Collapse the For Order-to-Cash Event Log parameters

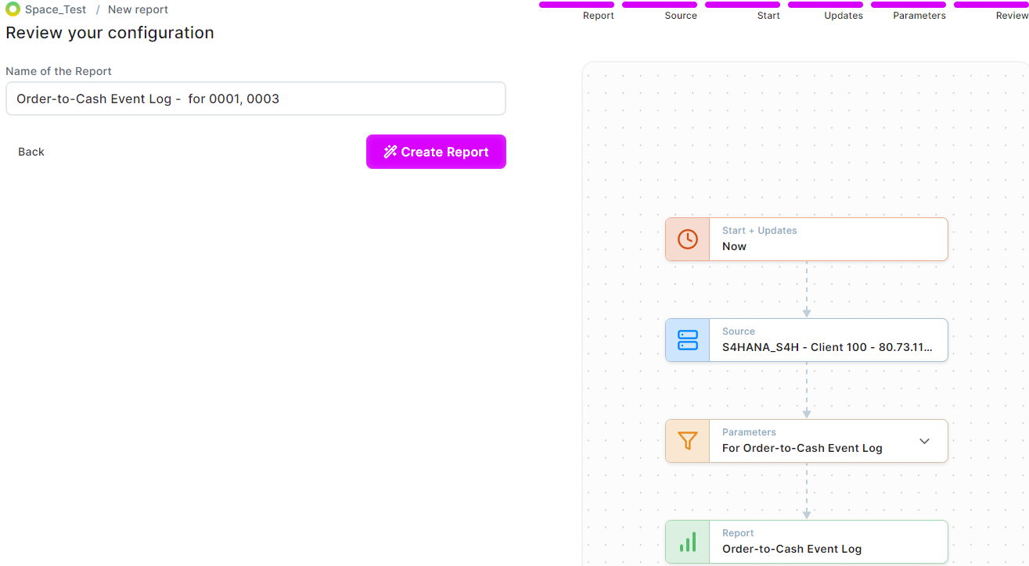(x=925, y=440)
